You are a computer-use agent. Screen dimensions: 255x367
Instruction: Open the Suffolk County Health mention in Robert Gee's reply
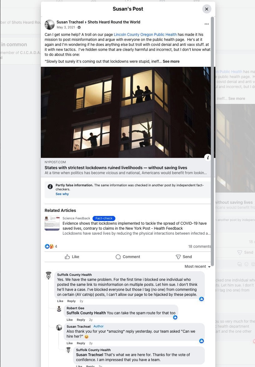pos(86,313)
